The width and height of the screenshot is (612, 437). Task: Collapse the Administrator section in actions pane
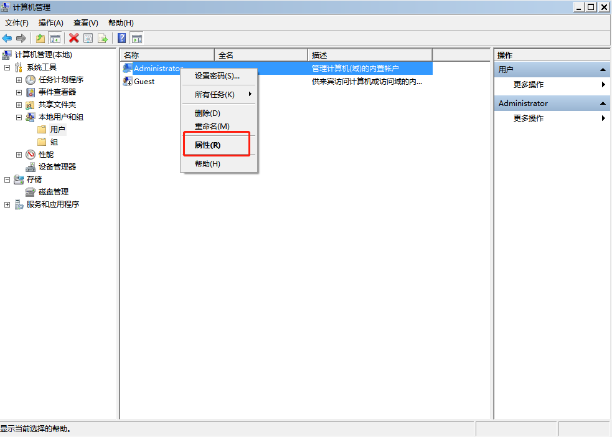click(x=603, y=103)
